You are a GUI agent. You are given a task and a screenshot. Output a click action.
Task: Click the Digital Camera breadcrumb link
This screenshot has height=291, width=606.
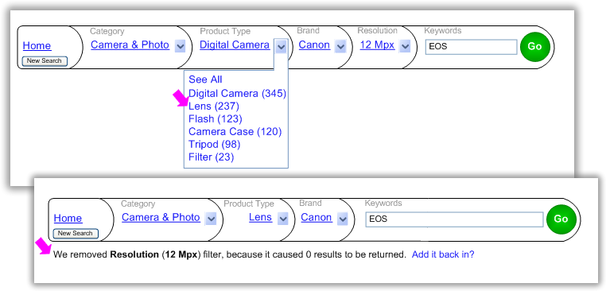[235, 45]
